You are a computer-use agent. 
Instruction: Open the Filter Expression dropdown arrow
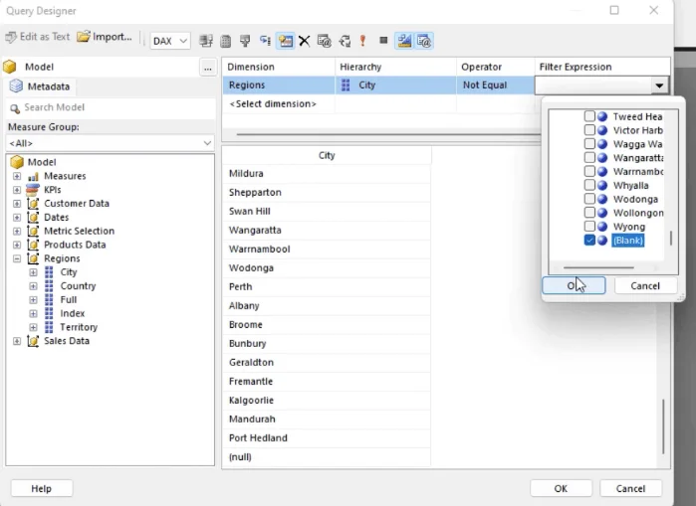(x=659, y=85)
